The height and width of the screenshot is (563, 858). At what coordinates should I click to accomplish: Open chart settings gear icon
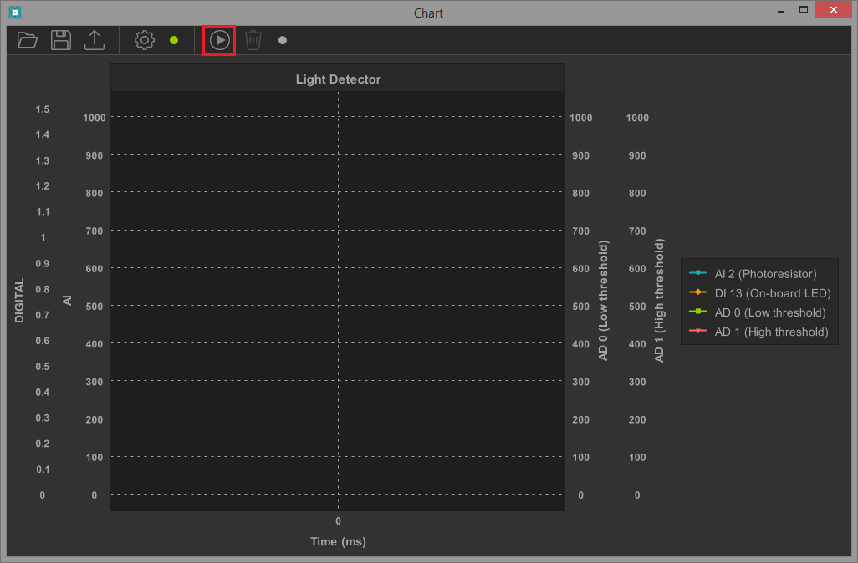(x=145, y=40)
